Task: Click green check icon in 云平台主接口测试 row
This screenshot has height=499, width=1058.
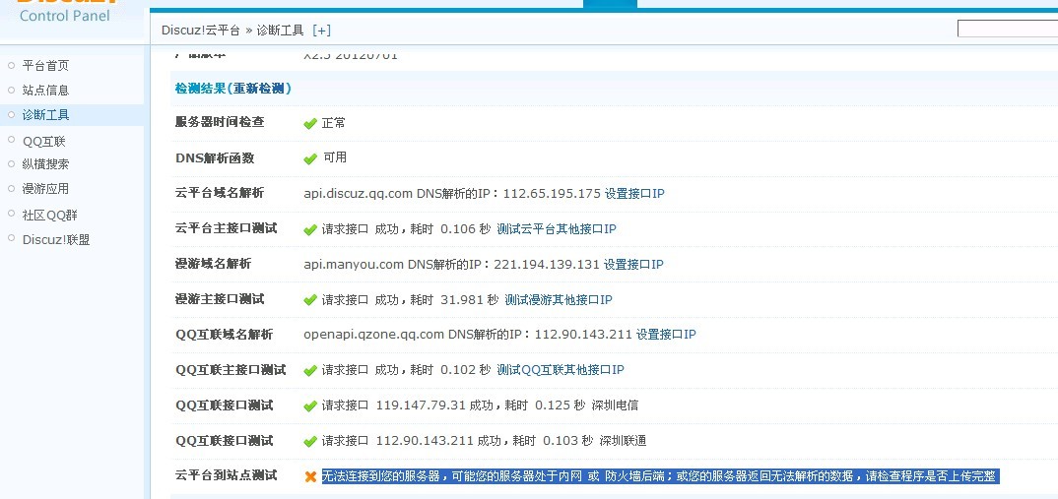Action: point(310,229)
